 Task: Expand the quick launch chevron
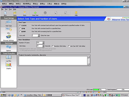[21, 95]
